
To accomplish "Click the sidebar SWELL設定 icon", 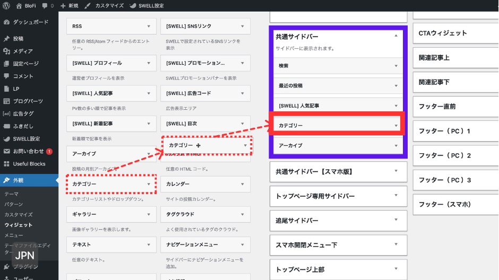I will tap(6, 138).
